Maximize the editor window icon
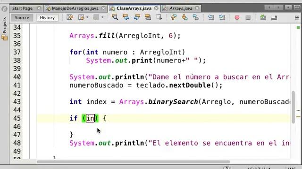This screenshot has width=302, height=169. (x=297, y=8)
